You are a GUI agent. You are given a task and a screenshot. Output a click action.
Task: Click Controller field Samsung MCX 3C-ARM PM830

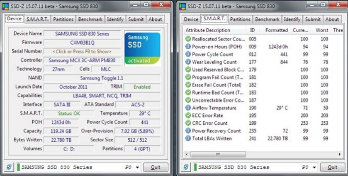click(x=82, y=60)
